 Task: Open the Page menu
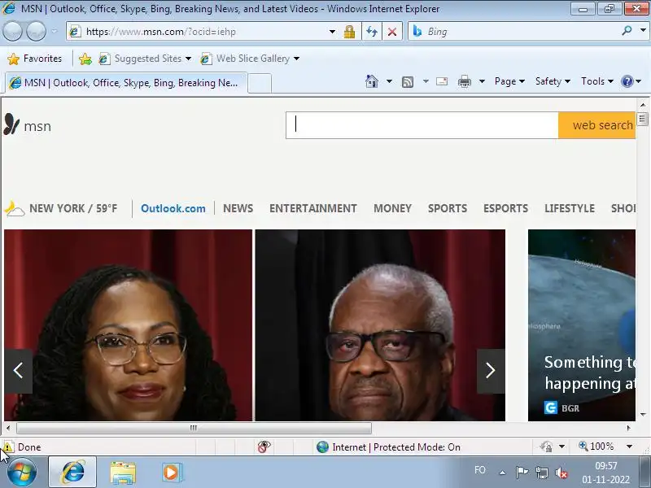tap(509, 81)
